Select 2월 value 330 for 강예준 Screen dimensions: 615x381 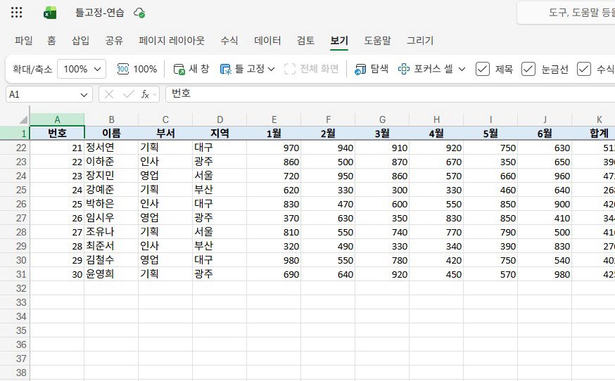[x=328, y=190]
